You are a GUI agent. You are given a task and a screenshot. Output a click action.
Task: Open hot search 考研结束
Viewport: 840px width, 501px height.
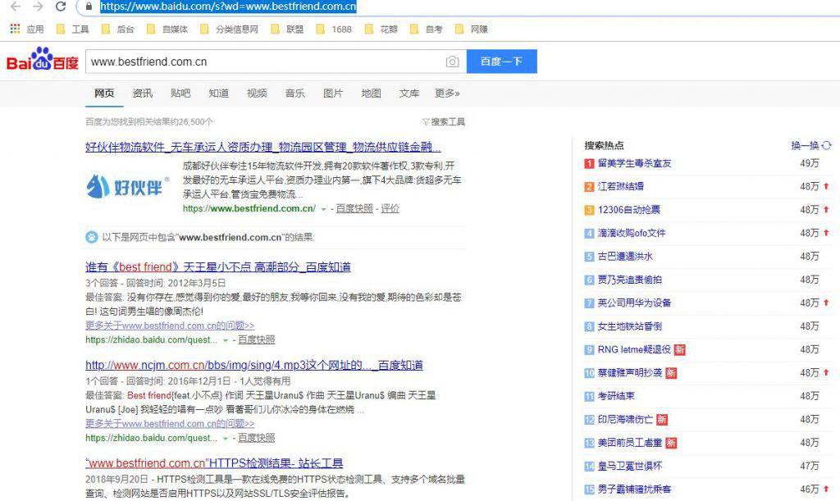click(616, 396)
